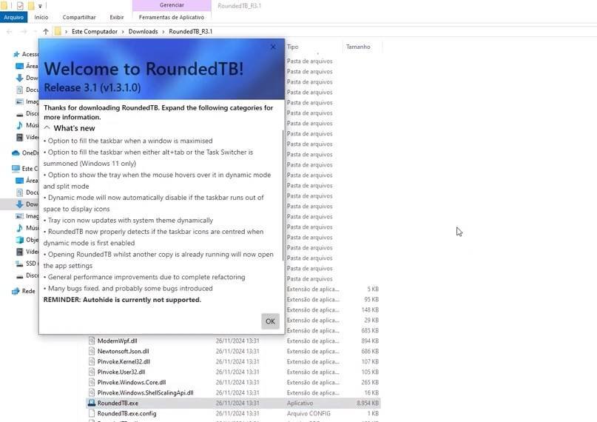This screenshot has height=422, width=597.
Task: Click the 5 KB size cell
Action: point(373,289)
